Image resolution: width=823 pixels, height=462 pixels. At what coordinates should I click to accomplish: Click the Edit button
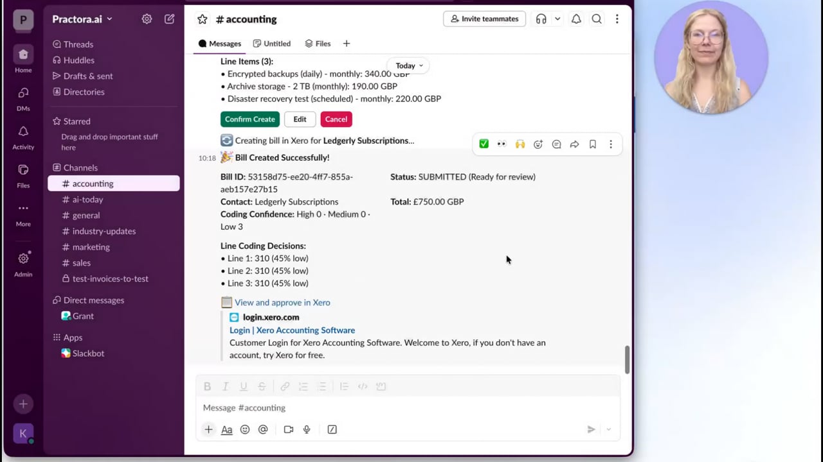[300, 119]
